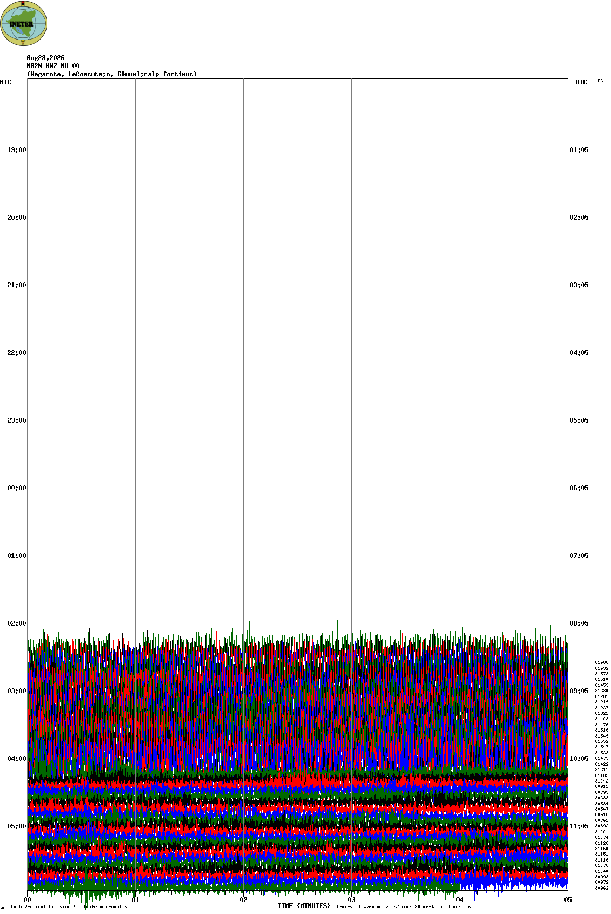Click the DC offset value 81219
The image size is (611, 914).
click(602, 702)
